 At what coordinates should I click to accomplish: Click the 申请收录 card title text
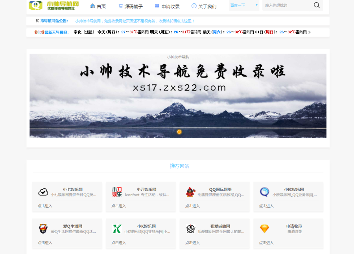(294, 226)
